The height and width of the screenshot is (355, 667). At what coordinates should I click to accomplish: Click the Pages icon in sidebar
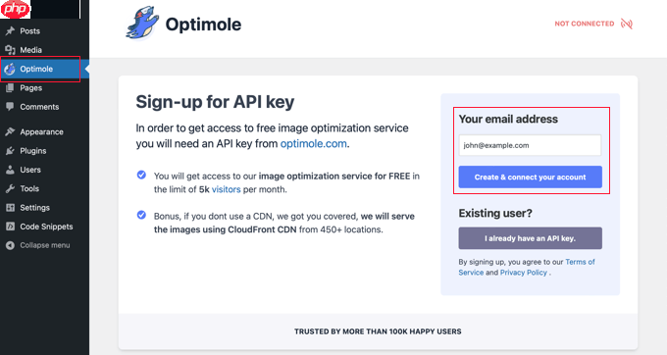pos(10,88)
